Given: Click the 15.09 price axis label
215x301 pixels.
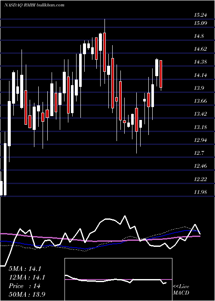Looking at the screenshot, I should [200, 23].
